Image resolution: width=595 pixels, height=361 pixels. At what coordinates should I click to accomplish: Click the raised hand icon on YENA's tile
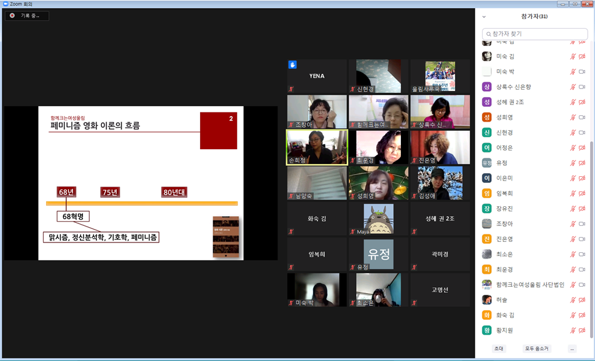click(292, 64)
